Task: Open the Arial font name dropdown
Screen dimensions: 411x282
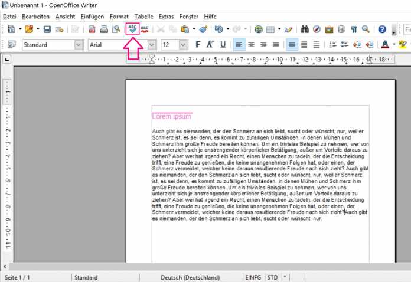Action: [x=152, y=44]
